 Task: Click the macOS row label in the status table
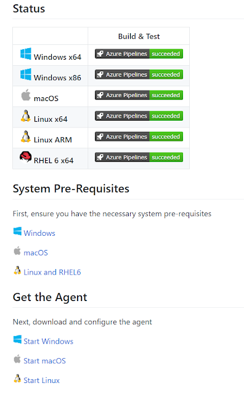(46, 98)
